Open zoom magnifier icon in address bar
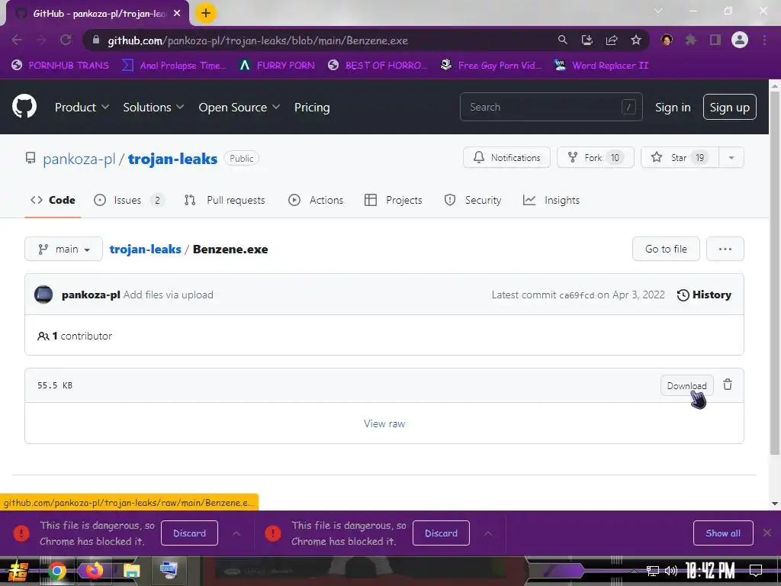781x586 pixels. pos(562,40)
